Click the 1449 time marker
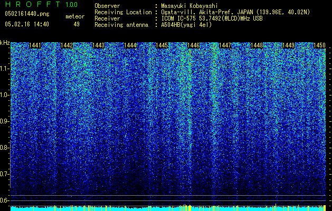Image resolution: width=332 pixels, height=211 pixels. click(x=288, y=45)
